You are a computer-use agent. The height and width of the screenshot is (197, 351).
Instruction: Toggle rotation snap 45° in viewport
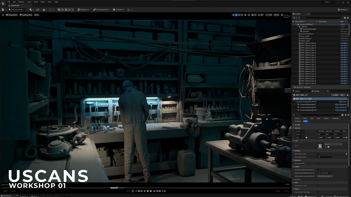(x=261, y=15)
